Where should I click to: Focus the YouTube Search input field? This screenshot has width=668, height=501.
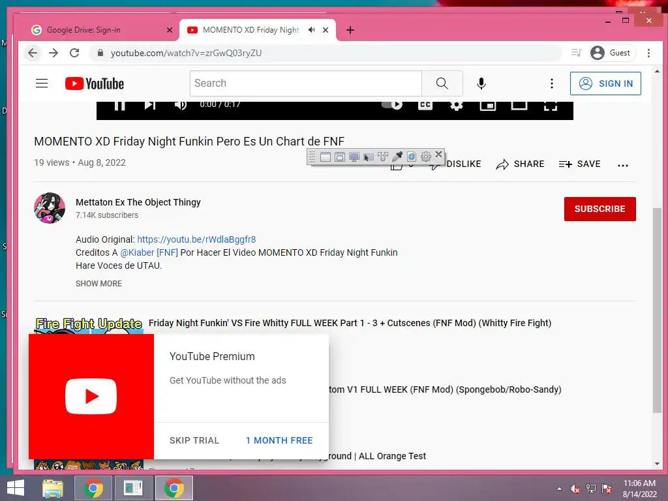[306, 83]
